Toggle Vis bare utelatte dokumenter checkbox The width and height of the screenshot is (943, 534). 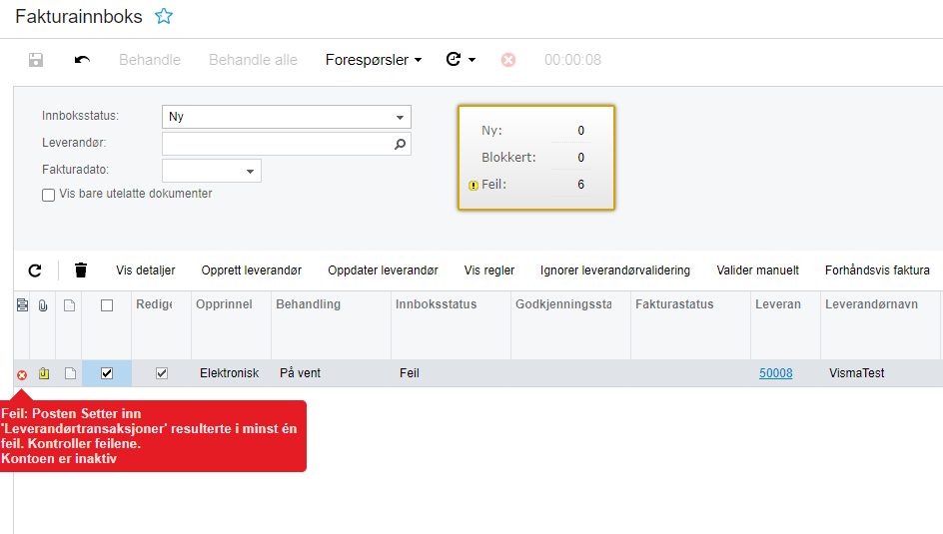point(49,195)
